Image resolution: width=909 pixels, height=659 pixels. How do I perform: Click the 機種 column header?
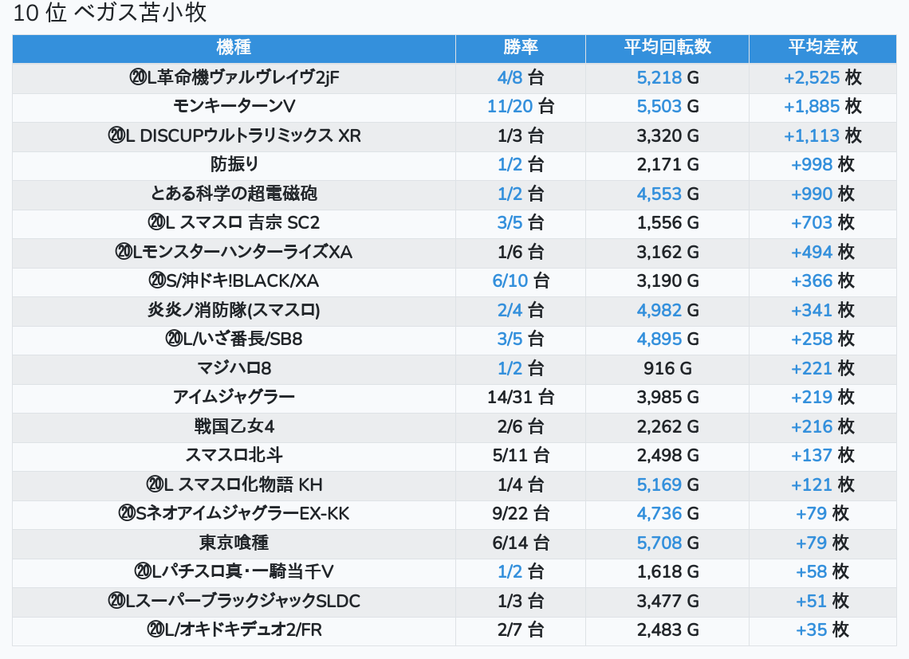point(234,48)
